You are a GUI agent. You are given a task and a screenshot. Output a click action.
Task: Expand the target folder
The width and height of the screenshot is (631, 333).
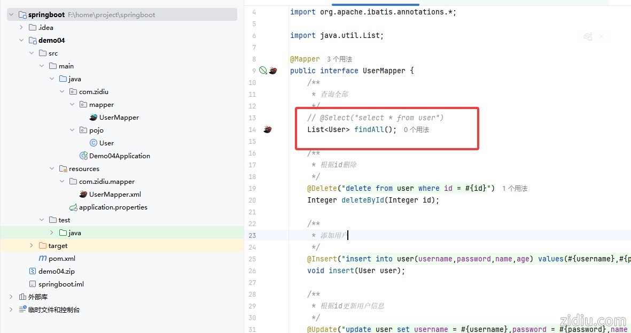pos(32,246)
